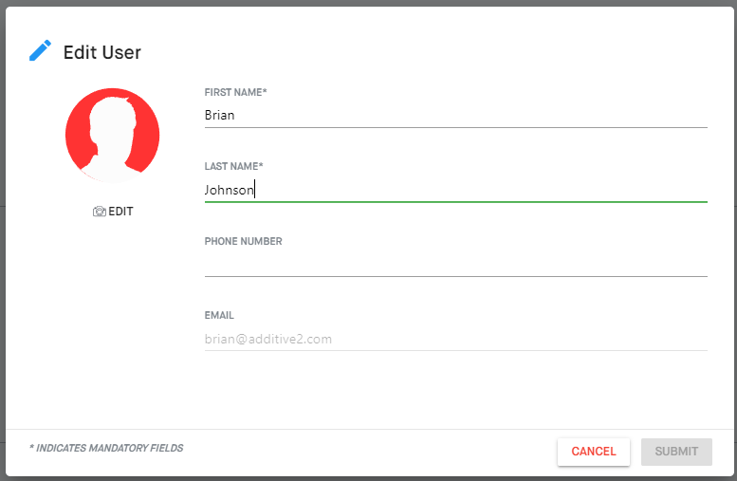Click the Indicates Mandatory Fields note
Image resolution: width=737 pixels, height=481 pixels.
point(106,448)
